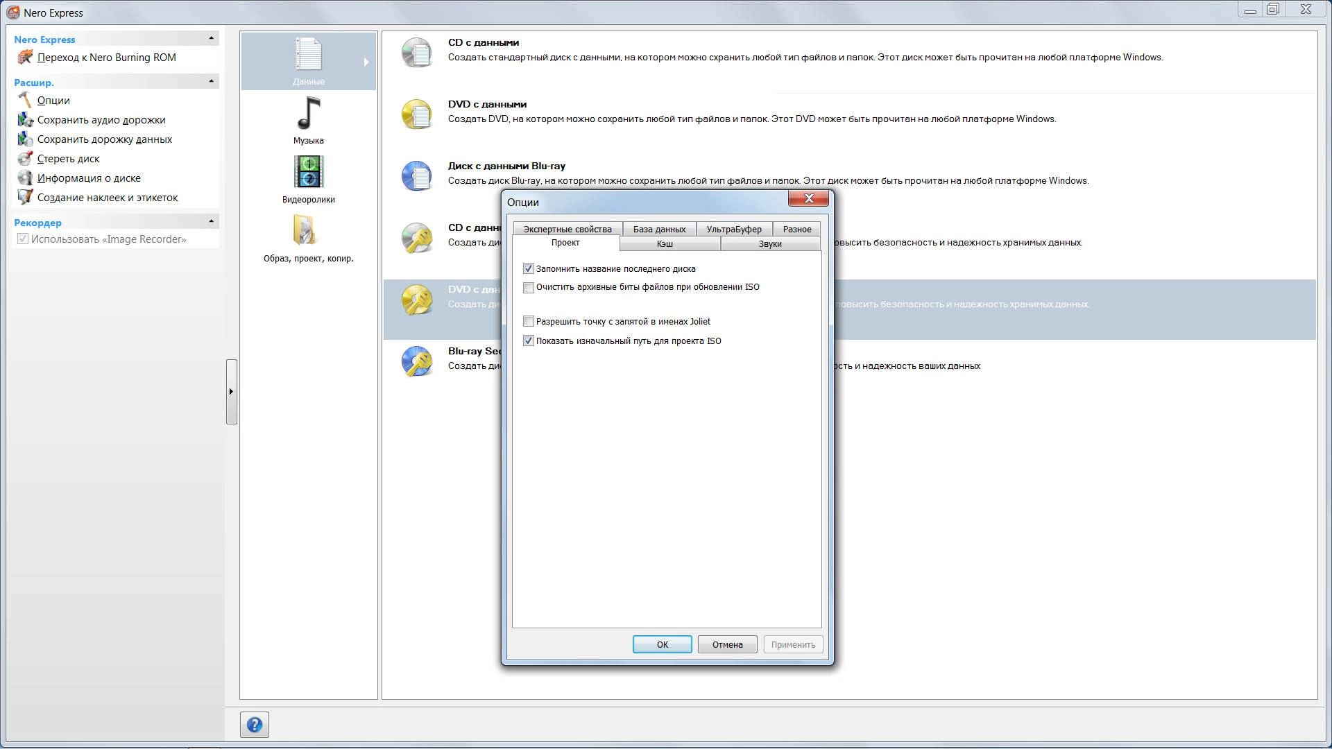Open help with the question mark button
1332x749 pixels.
tap(255, 725)
